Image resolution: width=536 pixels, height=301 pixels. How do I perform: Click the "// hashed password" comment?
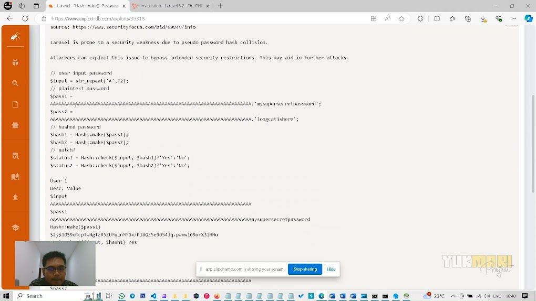tap(75, 127)
